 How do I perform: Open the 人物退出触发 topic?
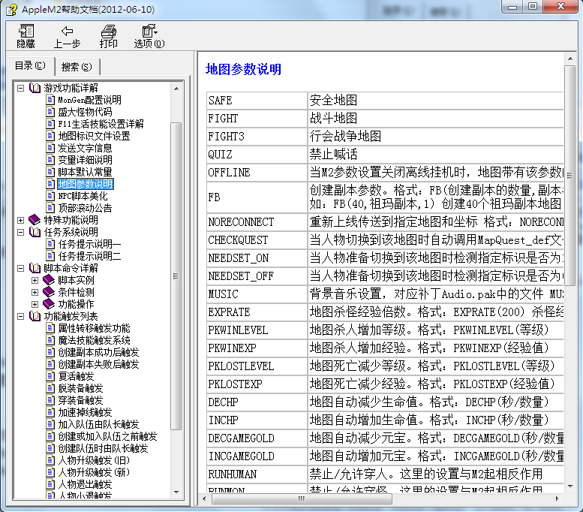tap(85, 484)
